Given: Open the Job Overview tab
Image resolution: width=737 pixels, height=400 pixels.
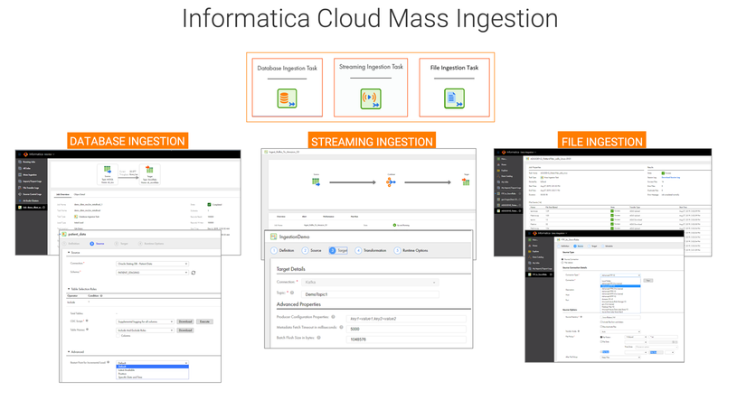Looking at the screenshot, I should click(62, 194).
